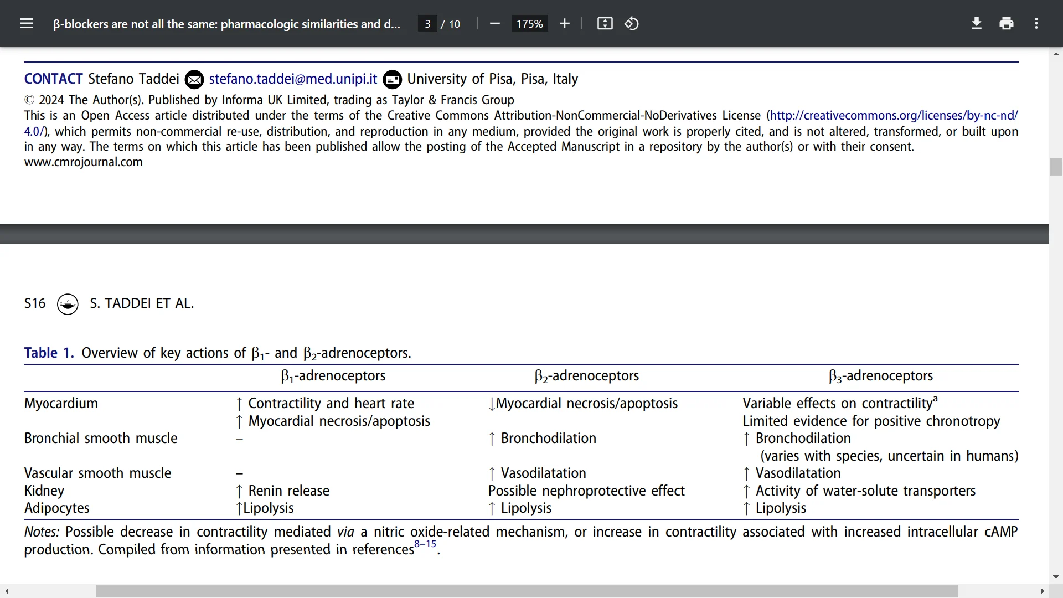
Task: Click the reference superscript 8–15
Action: (x=425, y=544)
